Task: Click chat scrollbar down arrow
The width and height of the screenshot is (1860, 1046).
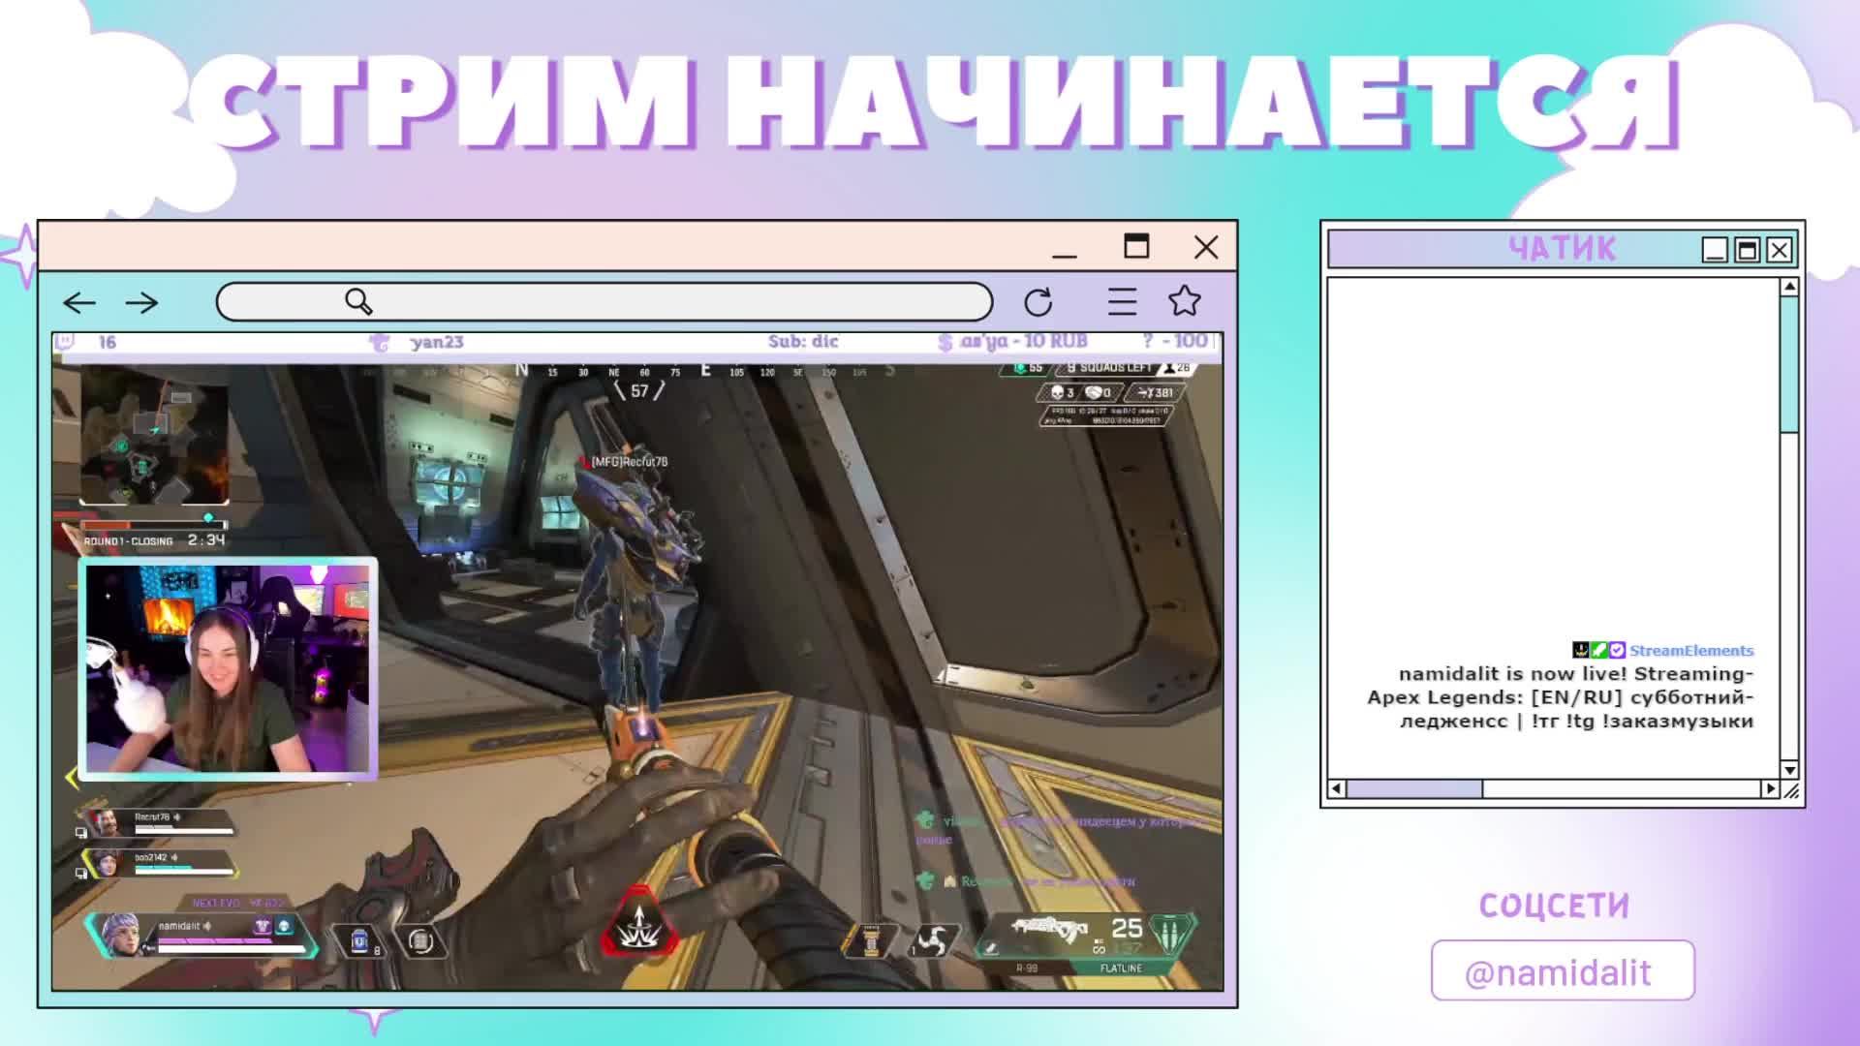Action: (x=1789, y=770)
